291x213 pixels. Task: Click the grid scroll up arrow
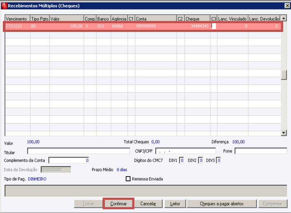(x=284, y=18)
